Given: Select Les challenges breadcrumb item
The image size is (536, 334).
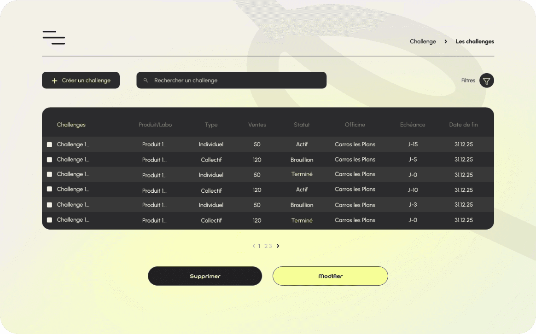Looking at the screenshot, I should (x=475, y=41).
